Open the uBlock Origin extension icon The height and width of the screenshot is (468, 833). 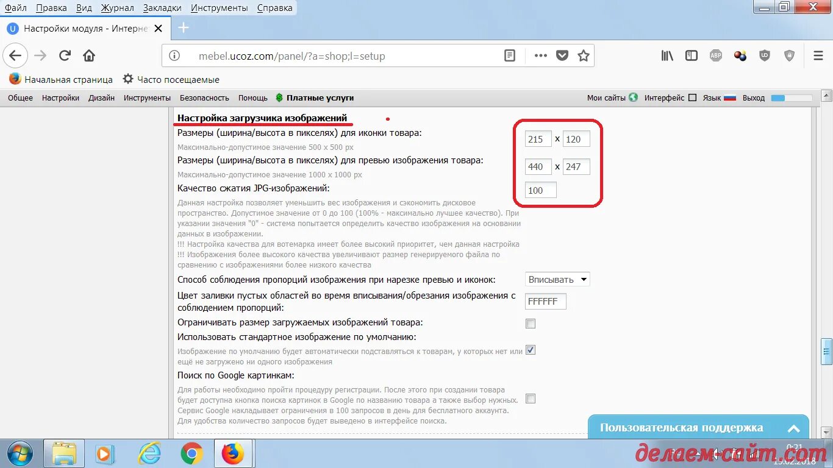click(765, 56)
